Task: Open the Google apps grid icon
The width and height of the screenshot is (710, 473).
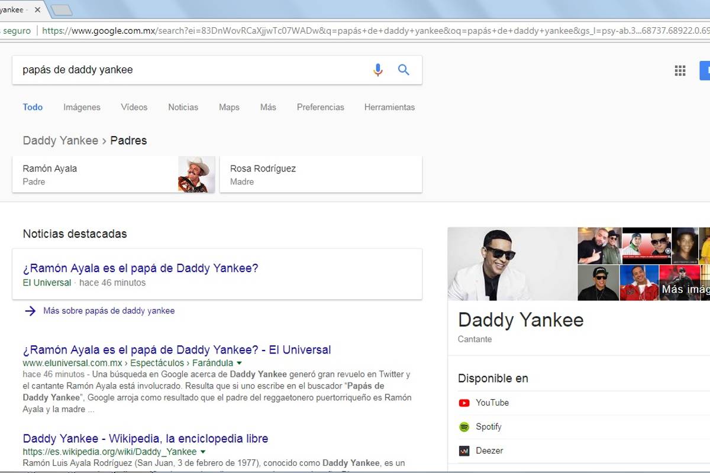Action: coord(680,70)
